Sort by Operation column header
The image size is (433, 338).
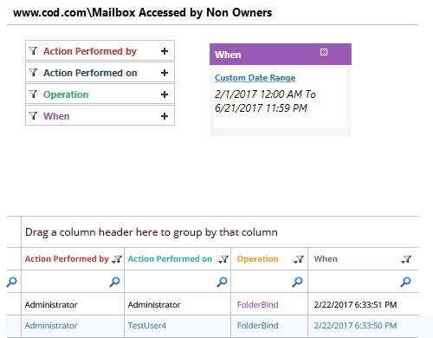(x=258, y=258)
